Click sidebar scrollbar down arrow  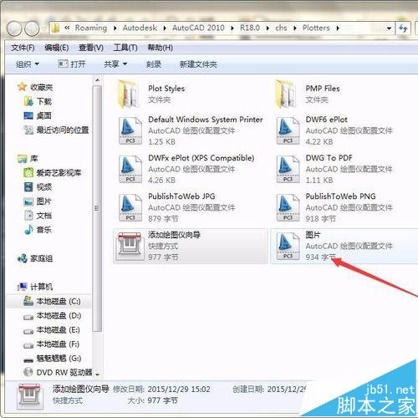pyautogui.click(x=97, y=375)
